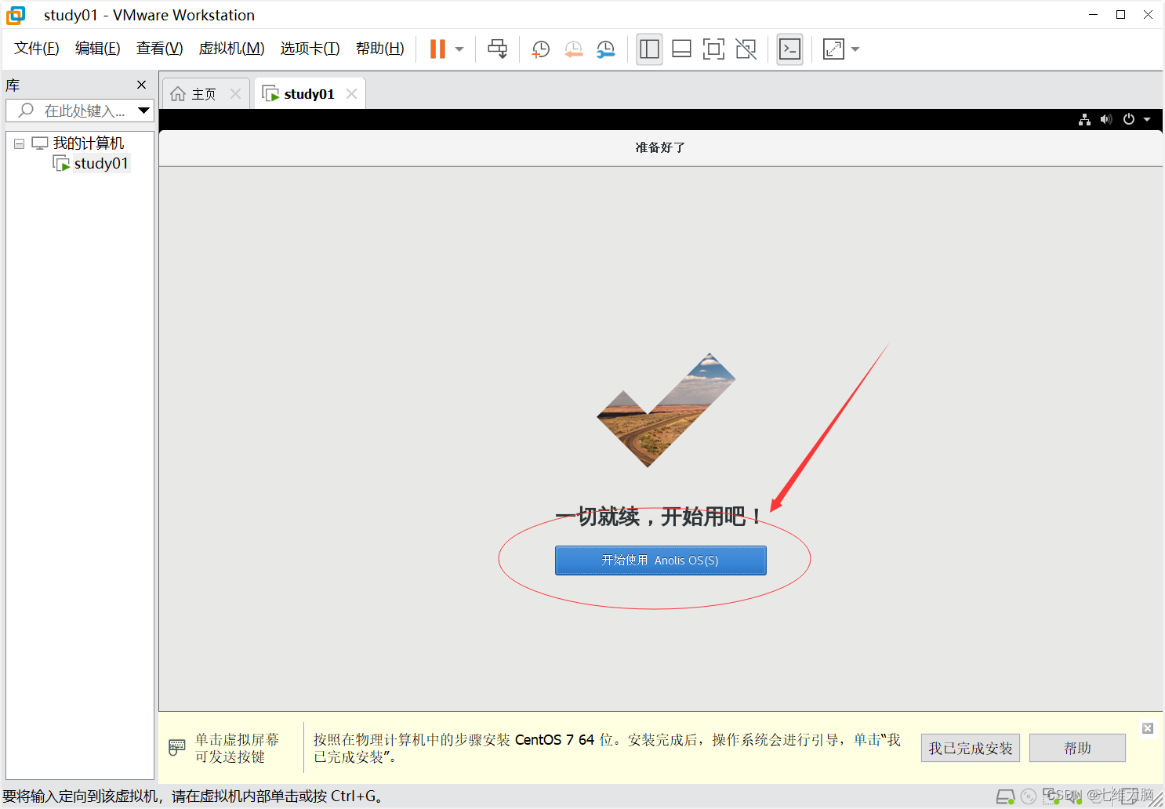Take a snapshot of the VM
This screenshot has width=1165, height=809.
[541, 49]
